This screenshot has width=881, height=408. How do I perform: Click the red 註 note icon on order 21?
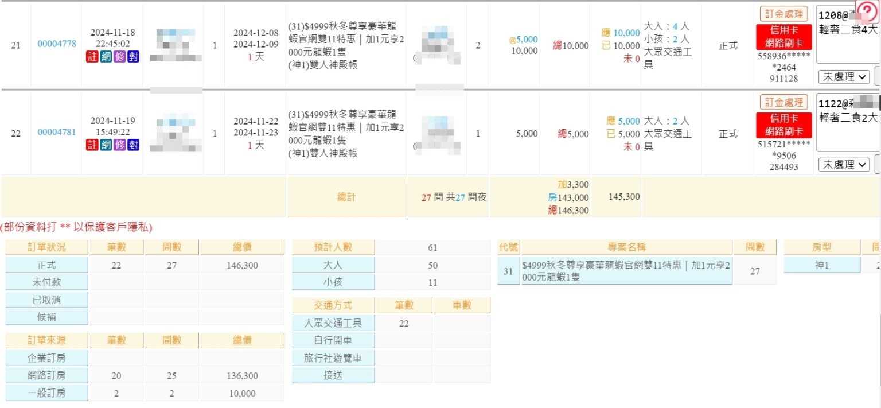[92, 57]
